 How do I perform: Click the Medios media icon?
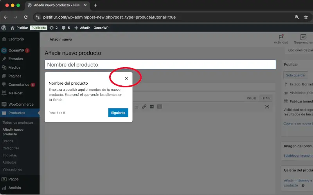tap(4, 67)
